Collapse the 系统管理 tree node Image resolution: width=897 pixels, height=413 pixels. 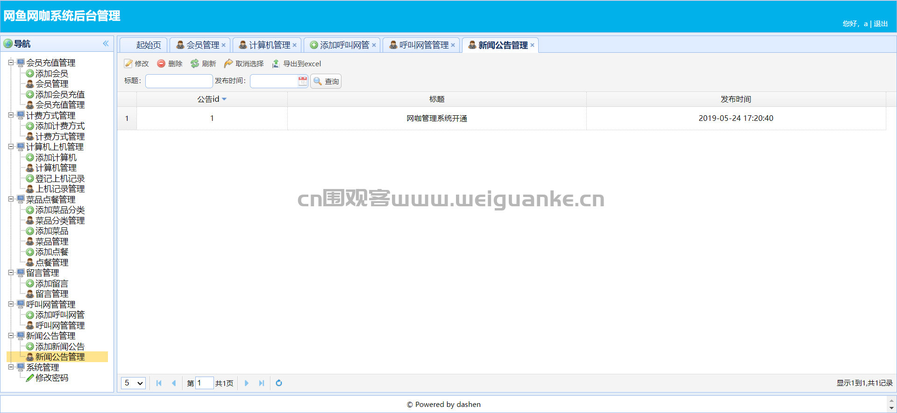click(x=11, y=367)
